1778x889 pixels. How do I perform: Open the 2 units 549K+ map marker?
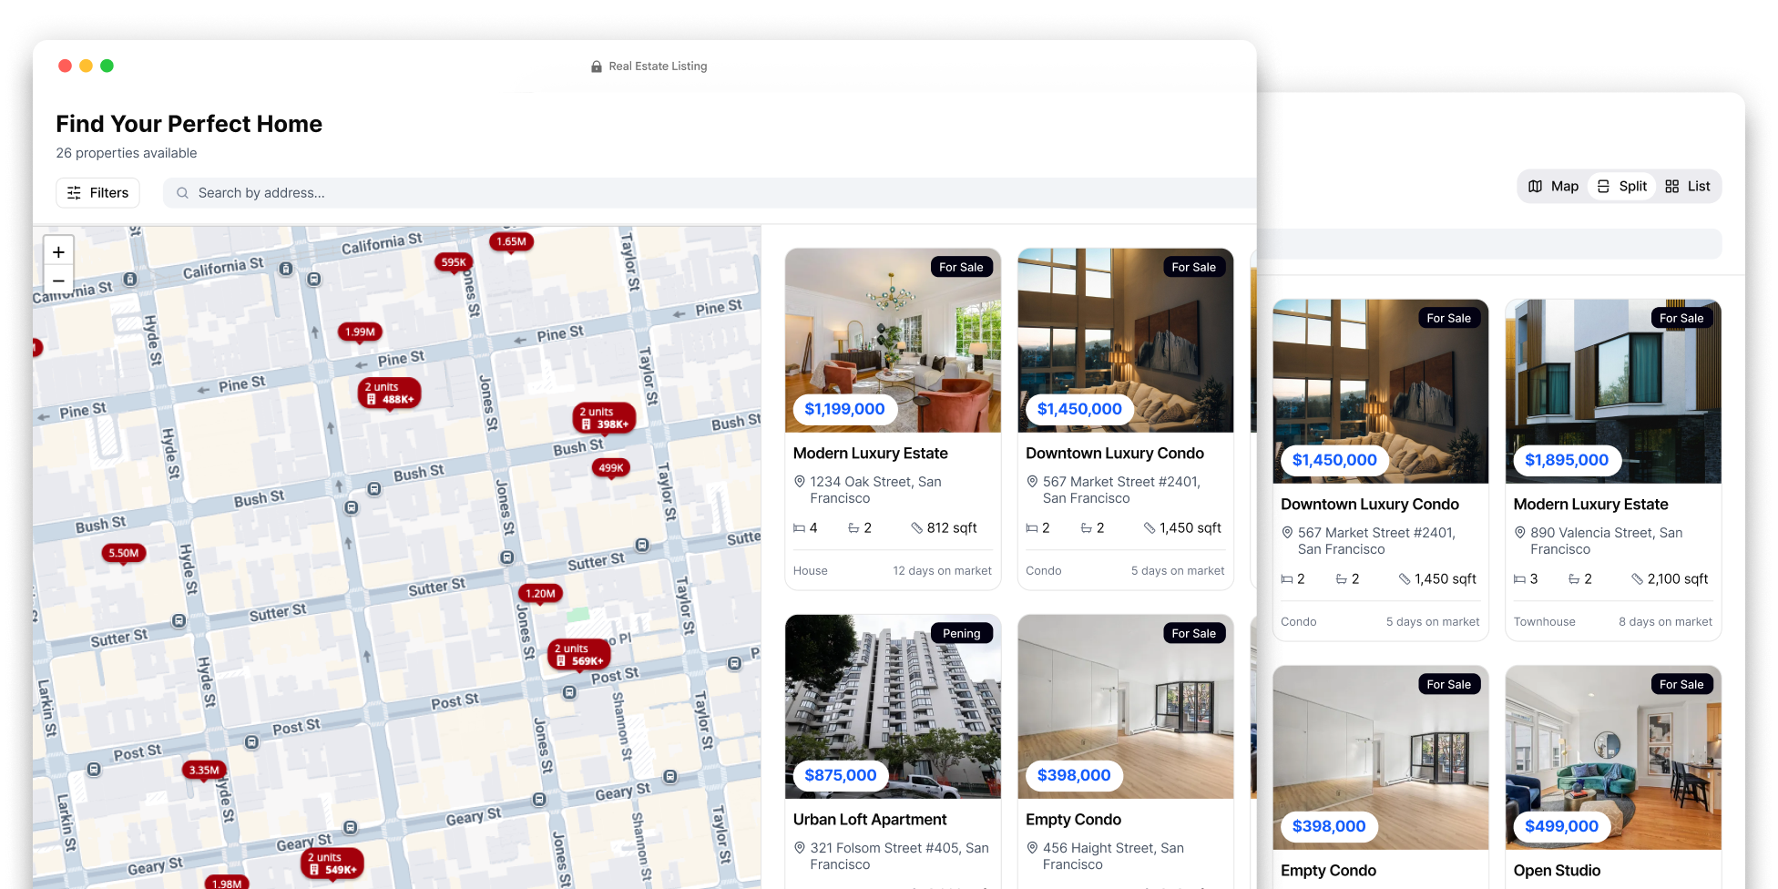point(332,863)
